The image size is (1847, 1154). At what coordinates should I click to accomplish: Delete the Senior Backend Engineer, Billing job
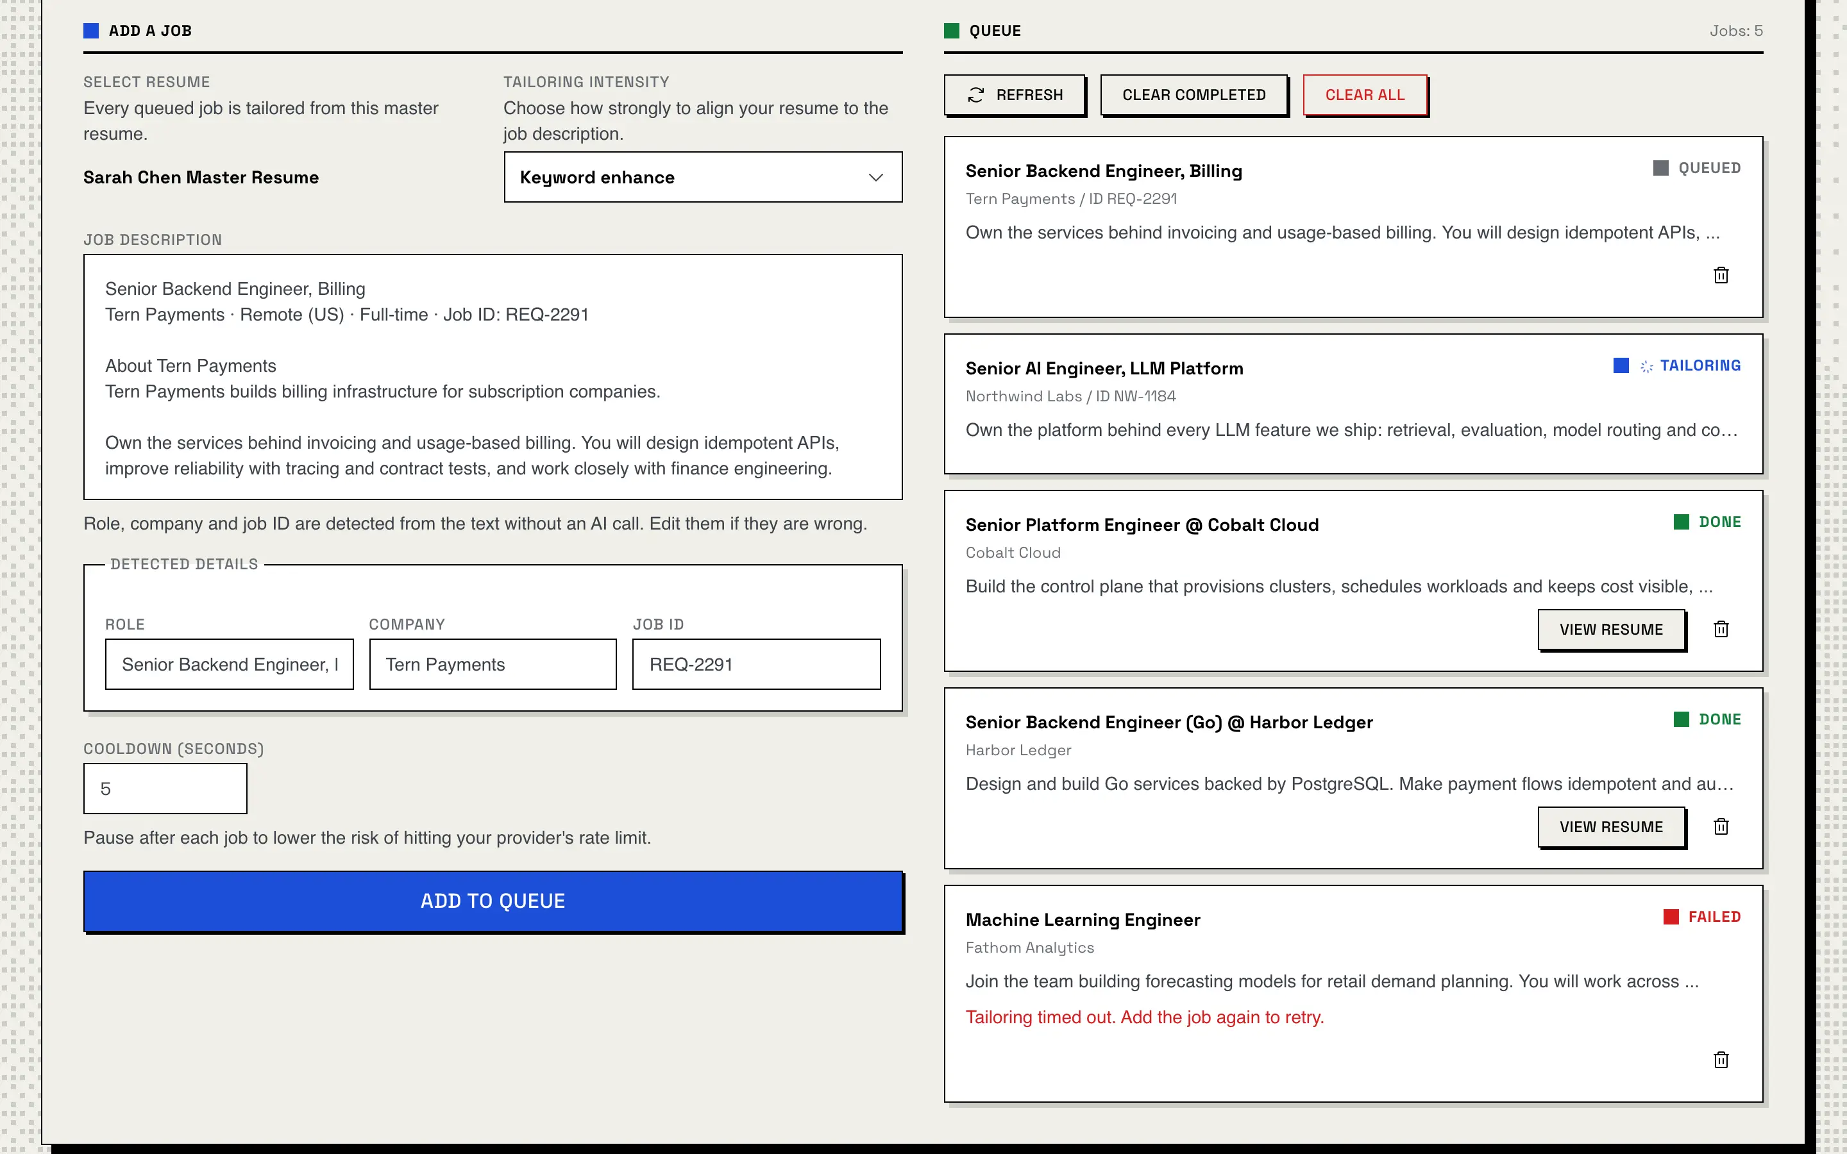tap(1720, 275)
